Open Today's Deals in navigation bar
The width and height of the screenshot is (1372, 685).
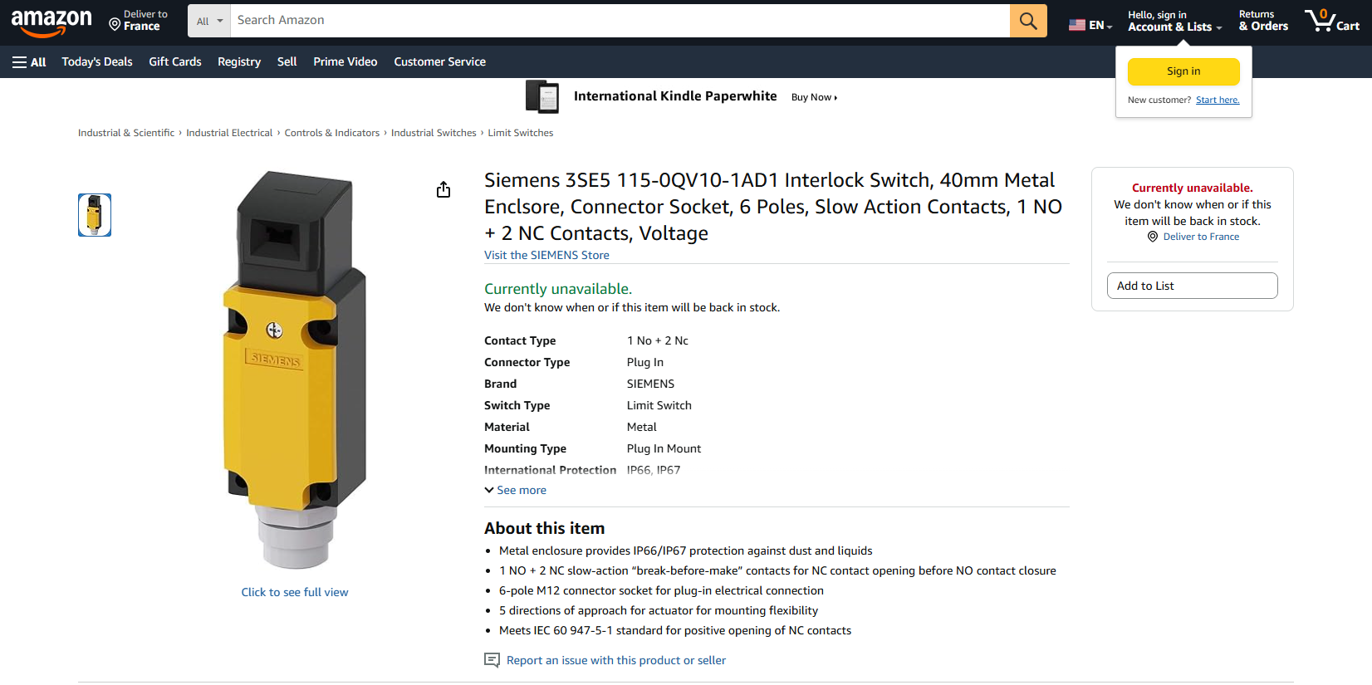[x=97, y=62]
